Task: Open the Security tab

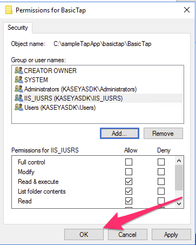Action: 18,28
